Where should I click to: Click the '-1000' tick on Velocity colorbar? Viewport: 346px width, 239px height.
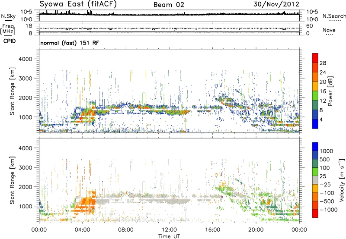[329, 210]
